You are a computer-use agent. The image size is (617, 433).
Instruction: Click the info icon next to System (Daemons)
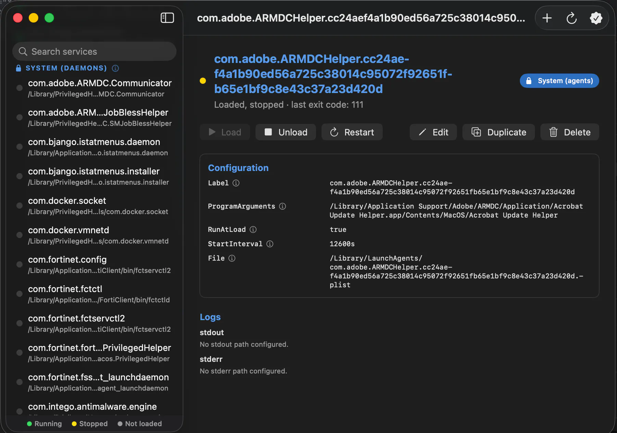116,68
